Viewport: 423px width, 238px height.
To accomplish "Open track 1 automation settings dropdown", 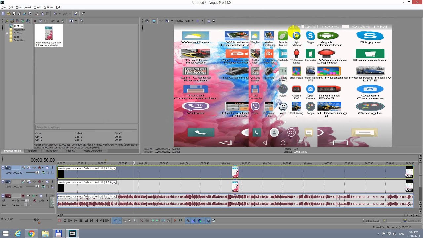I will click(x=43, y=168).
